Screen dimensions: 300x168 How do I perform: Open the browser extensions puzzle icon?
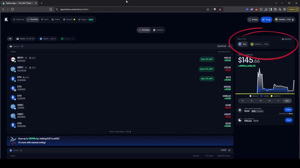tap(261, 9)
